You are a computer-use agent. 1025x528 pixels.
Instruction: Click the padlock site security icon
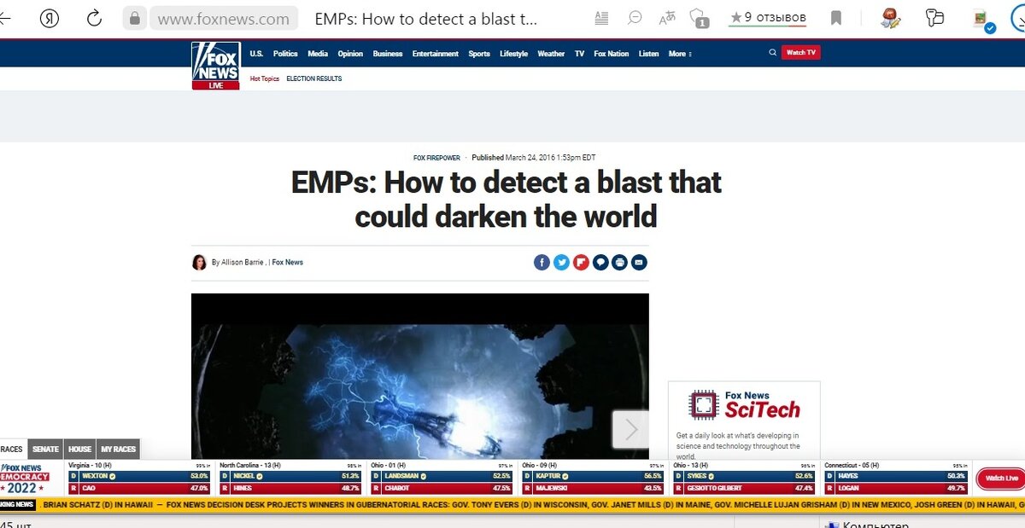point(134,18)
